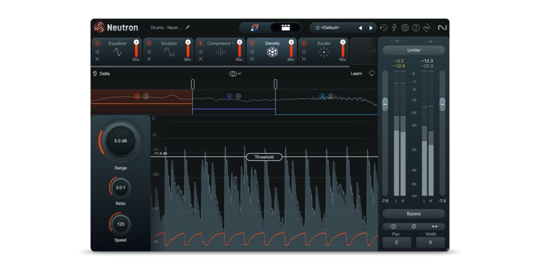Toggle the Equalizer module power button
This screenshot has height=270, width=540.
click(x=97, y=43)
